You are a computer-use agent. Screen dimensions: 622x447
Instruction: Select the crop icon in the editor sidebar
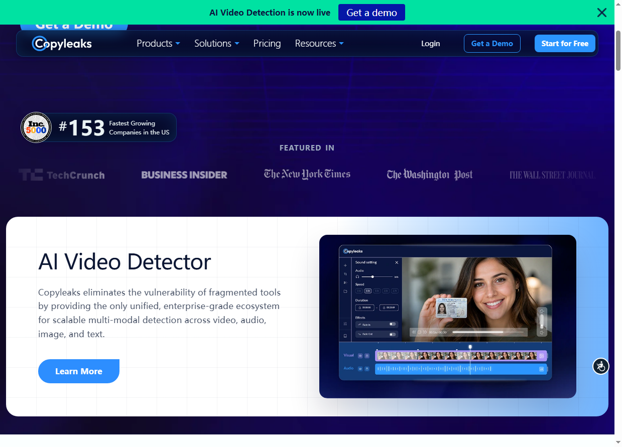345,274
